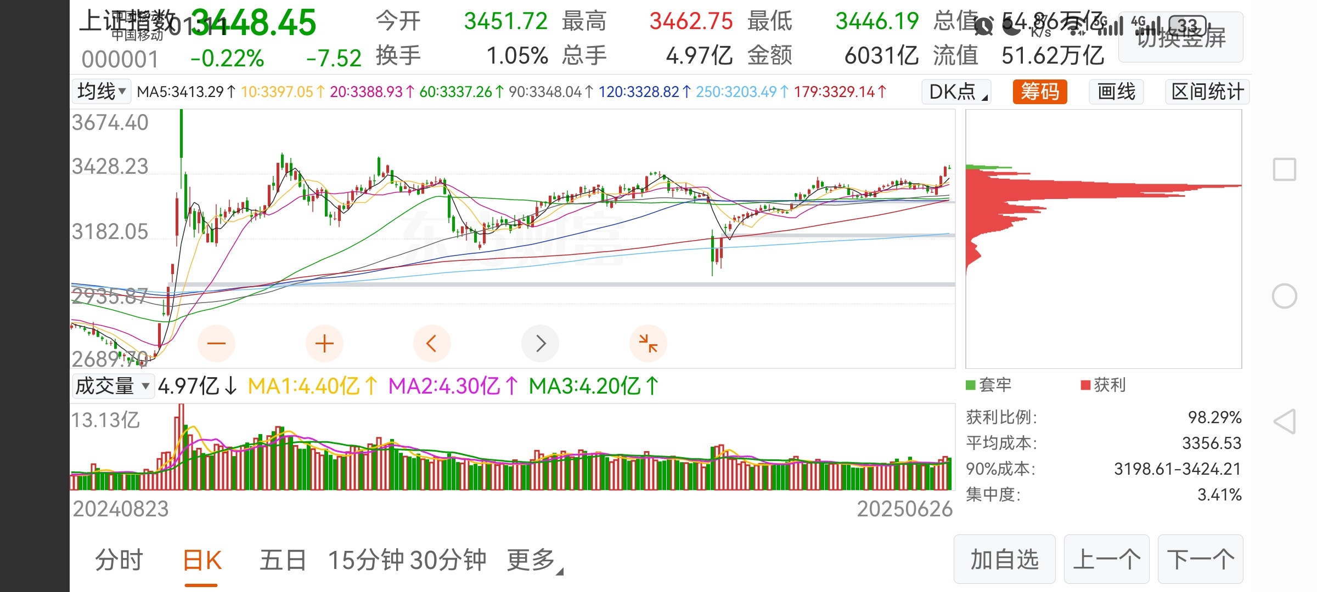Click 套牢 green legend swatch
Image resolution: width=1317 pixels, height=592 pixels.
[970, 385]
